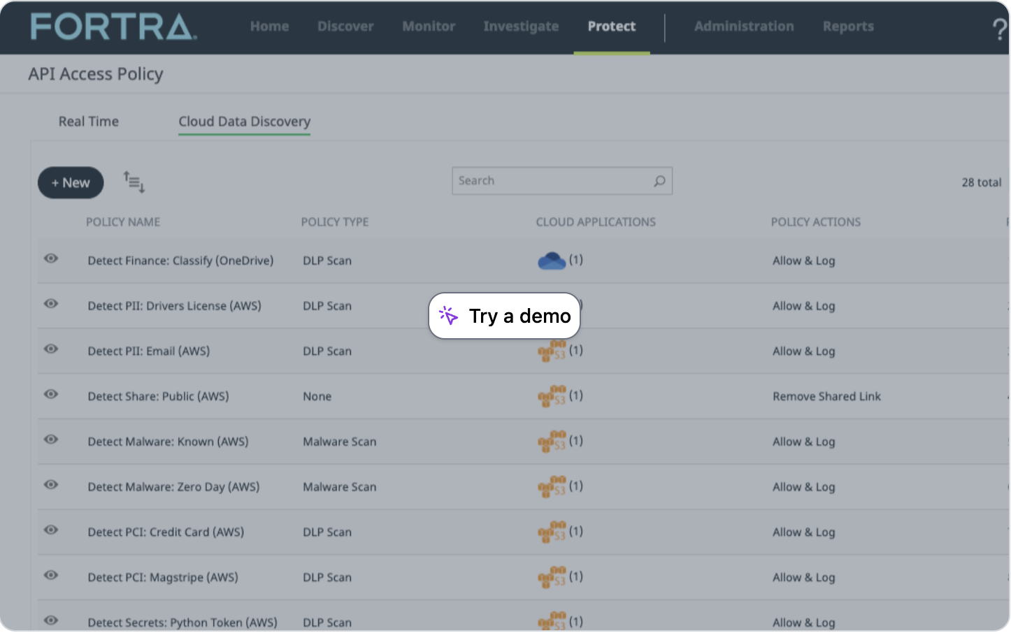Open the Detect Malware: Zero Day (AWS) policy
The image size is (1011, 633).
click(x=173, y=487)
